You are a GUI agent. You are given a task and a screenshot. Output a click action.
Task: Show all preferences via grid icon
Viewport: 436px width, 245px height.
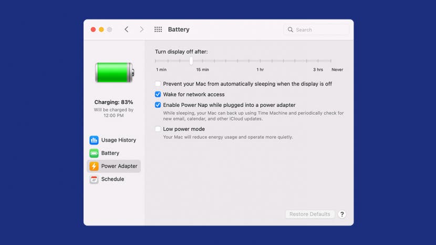tap(158, 29)
